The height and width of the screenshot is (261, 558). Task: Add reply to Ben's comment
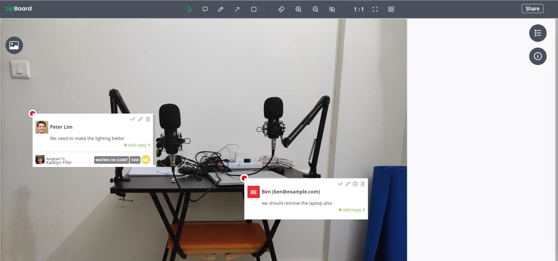click(352, 210)
